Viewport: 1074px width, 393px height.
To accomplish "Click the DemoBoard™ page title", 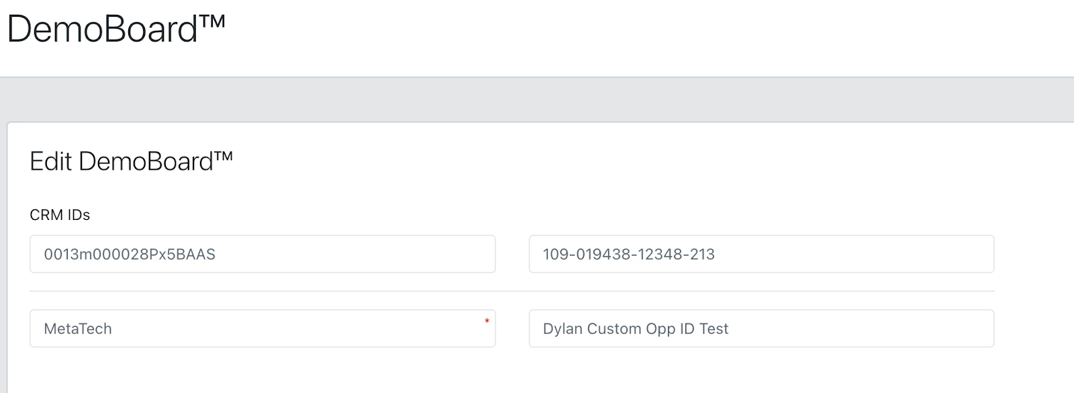I will pos(115,30).
